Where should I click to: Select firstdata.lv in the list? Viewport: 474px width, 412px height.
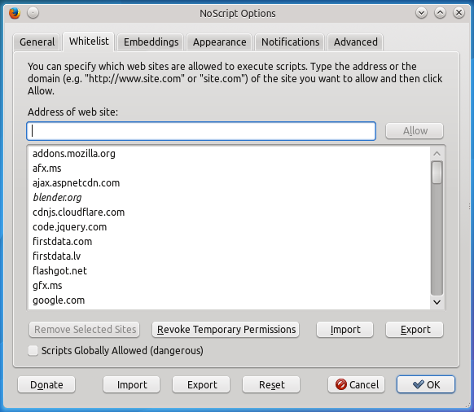tap(229, 256)
